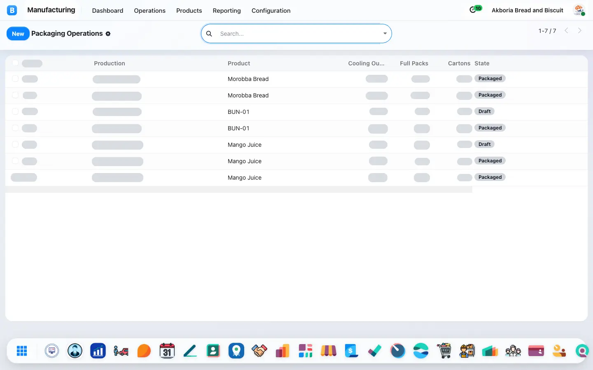Click the Draft state badge in BUN-01 row
Viewport: 593px width, 370px height.
coord(485,111)
